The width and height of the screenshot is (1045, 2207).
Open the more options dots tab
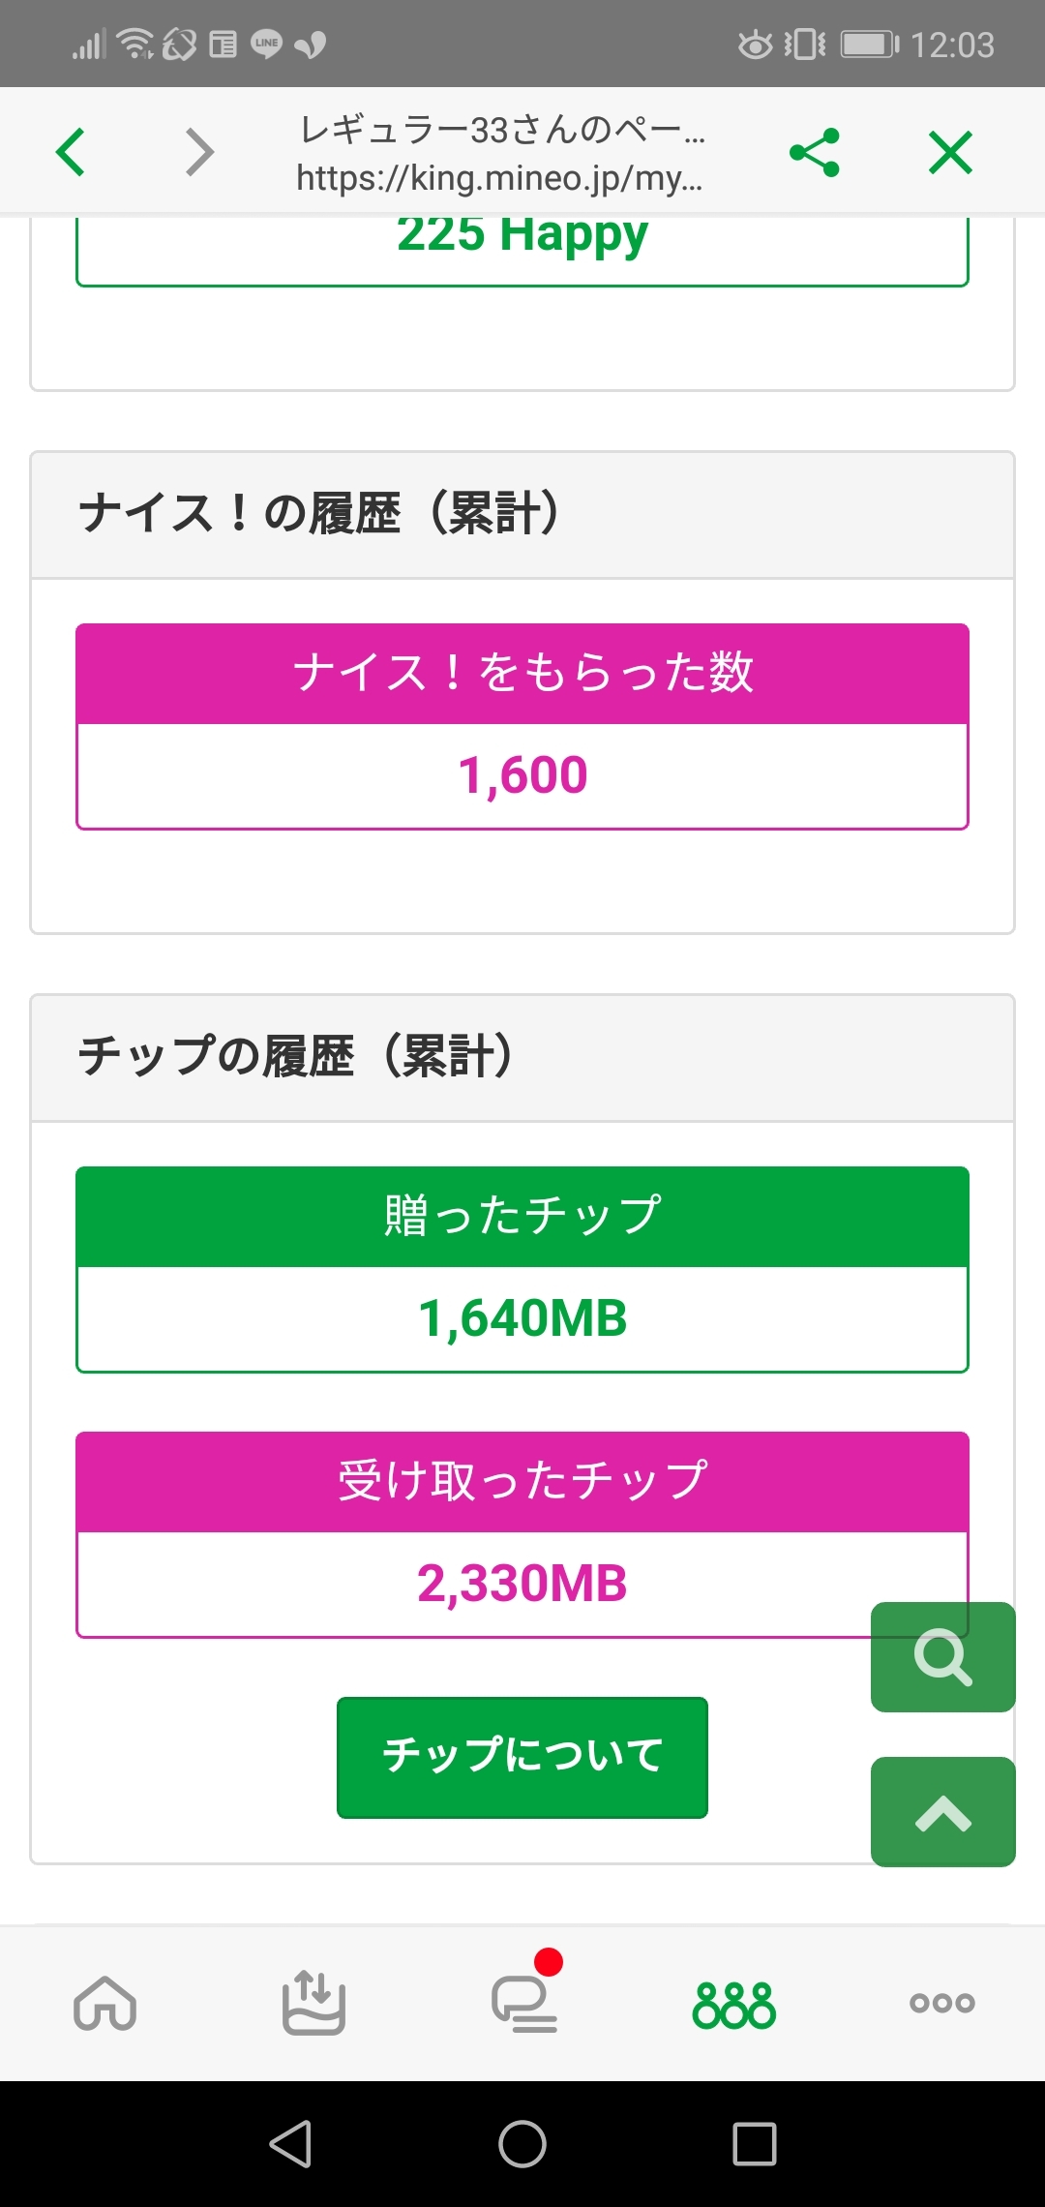(x=941, y=2002)
